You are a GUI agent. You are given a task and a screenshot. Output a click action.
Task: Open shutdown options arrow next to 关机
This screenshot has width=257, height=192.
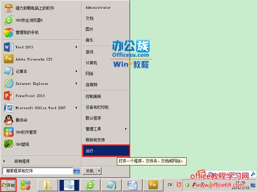(x=99, y=171)
